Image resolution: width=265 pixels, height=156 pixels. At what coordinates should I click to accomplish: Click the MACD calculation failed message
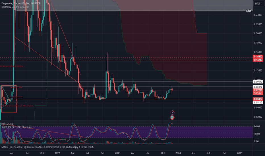[47, 147]
